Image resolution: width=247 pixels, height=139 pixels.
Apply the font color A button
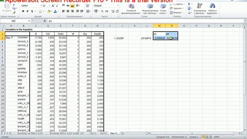[x=55, y=11]
